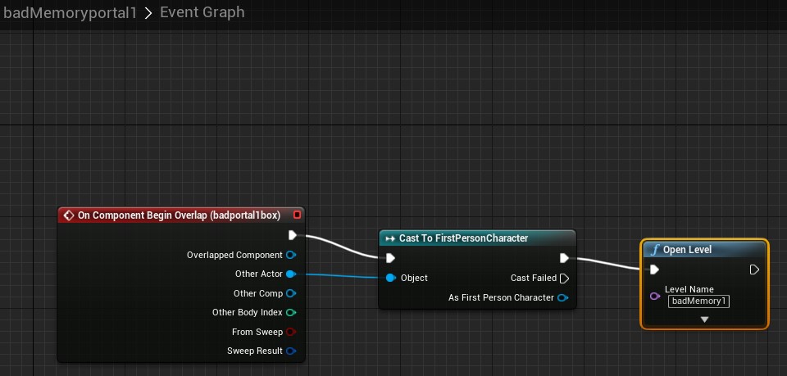This screenshot has width=787, height=376.
Task: Select the Open Level node header
Action: tap(687, 249)
